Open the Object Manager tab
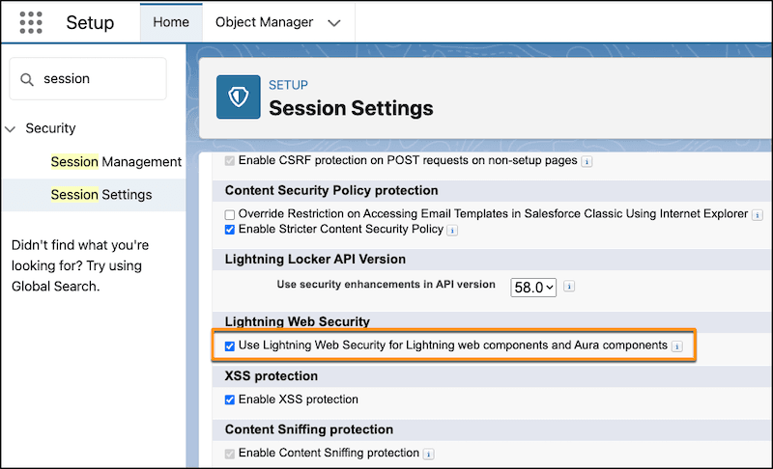773x469 pixels. tap(264, 22)
